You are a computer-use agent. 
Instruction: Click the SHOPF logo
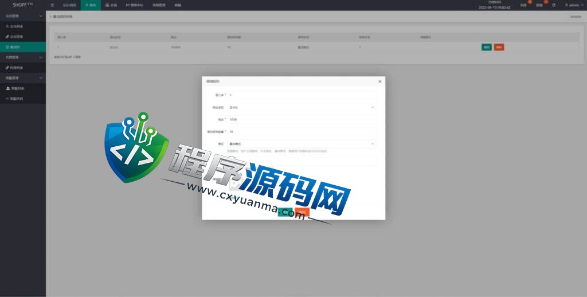click(x=22, y=5)
